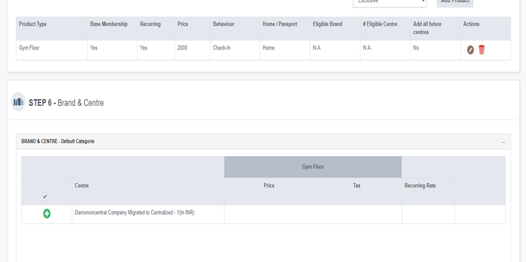This screenshot has width=526, height=262.
Task: Click the Recurring Rate column header
Action: pyautogui.click(x=420, y=185)
